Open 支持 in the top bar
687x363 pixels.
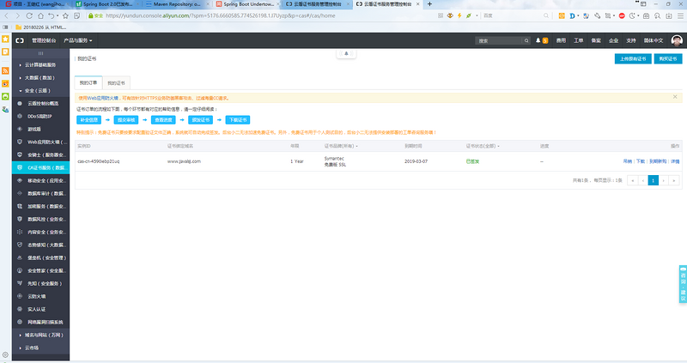click(631, 40)
